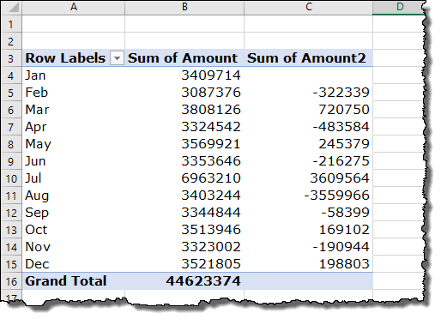Click the Sum of Amount header cell
The height and width of the screenshot is (319, 441).
tap(184, 58)
